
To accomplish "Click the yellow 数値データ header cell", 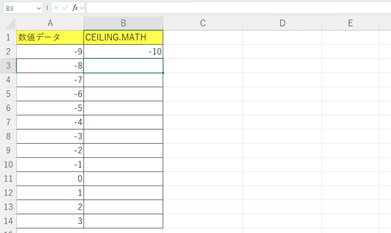I will click(x=50, y=38).
